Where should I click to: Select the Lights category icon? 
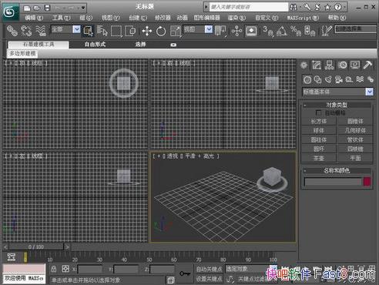click(328, 79)
